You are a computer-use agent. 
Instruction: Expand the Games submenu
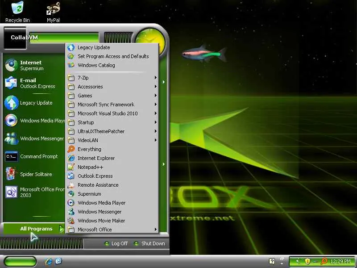112,96
